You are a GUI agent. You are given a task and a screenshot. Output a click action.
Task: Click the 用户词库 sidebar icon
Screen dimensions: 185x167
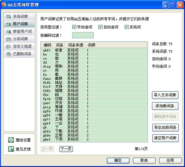pyautogui.click(x=9, y=24)
